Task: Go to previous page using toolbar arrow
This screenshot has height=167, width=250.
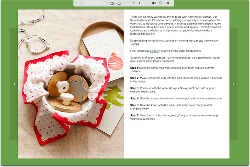Action: [x=133, y=3]
